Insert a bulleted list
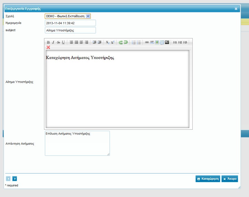This screenshot has width=249, height=197. [139, 42]
